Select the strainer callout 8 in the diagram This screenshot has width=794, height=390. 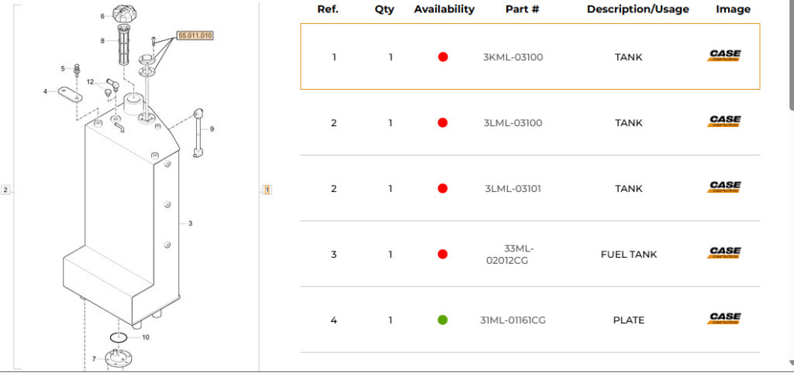point(102,41)
